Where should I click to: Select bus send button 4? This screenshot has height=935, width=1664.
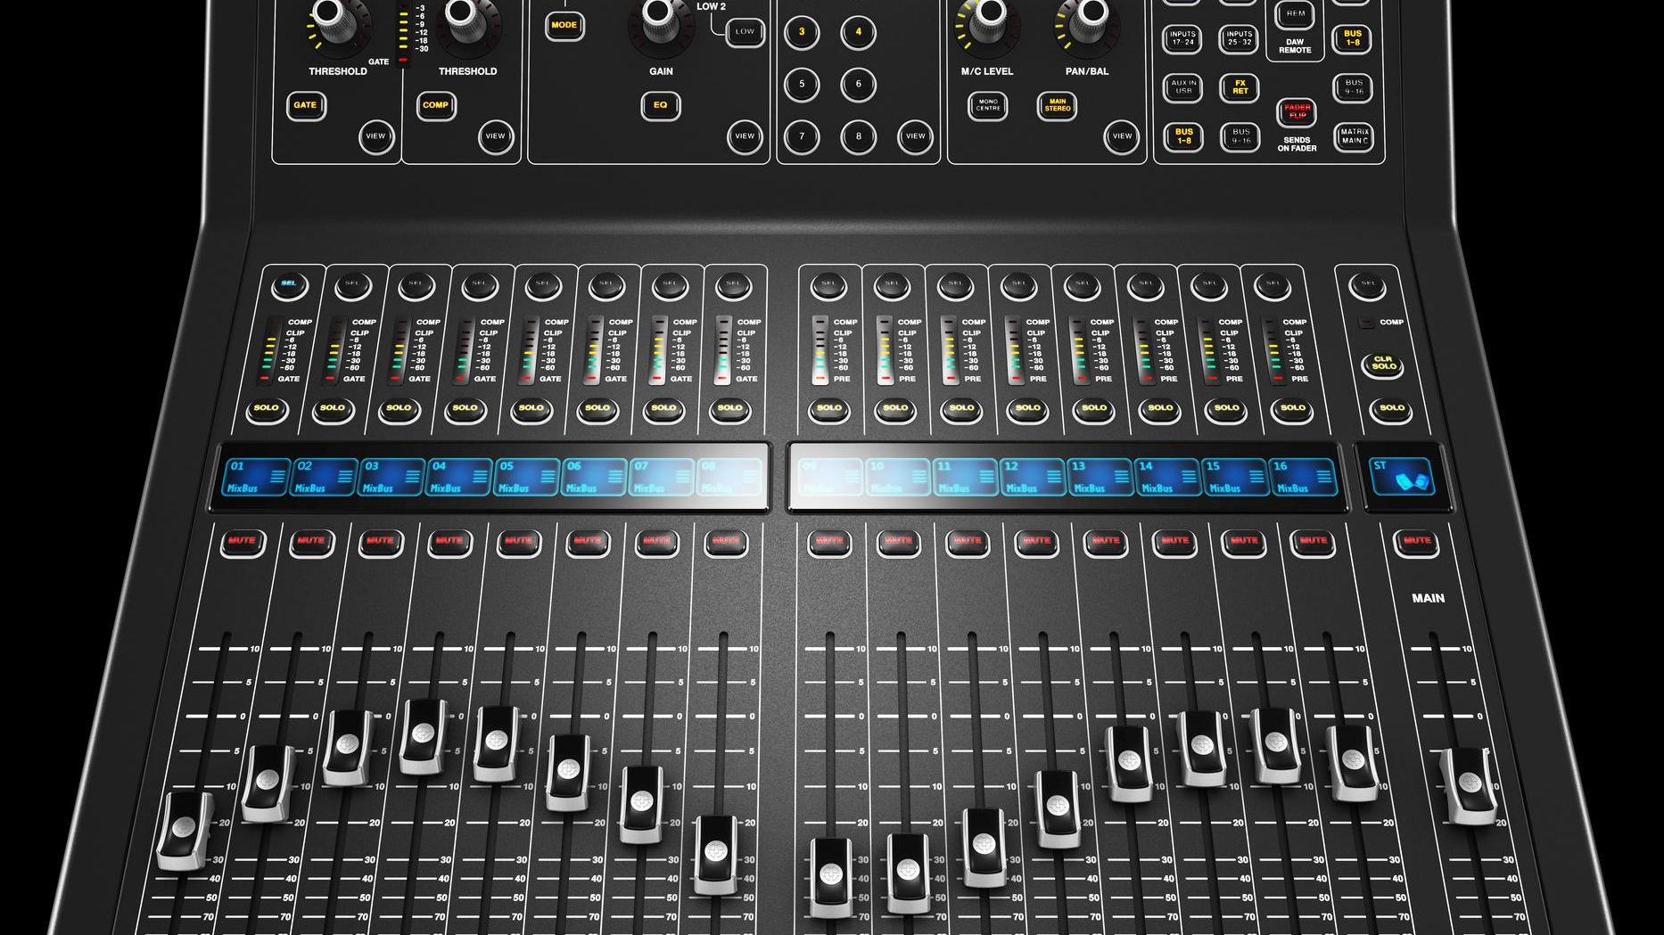[859, 32]
